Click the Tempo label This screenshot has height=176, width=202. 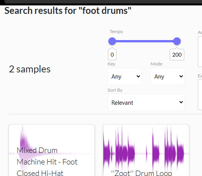(116, 32)
